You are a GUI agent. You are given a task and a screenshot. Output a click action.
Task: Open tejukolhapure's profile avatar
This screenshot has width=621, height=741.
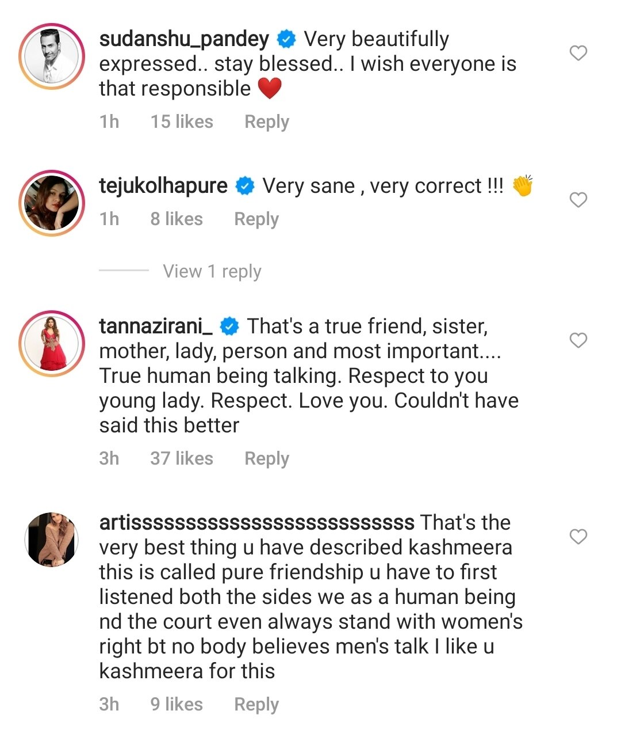pos(52,203)
